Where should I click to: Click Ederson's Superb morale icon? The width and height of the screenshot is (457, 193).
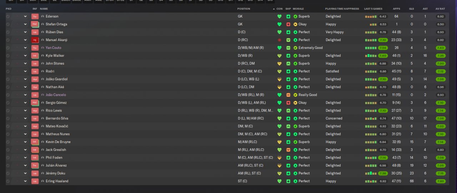pyautogui.click(x=295, y=16)
